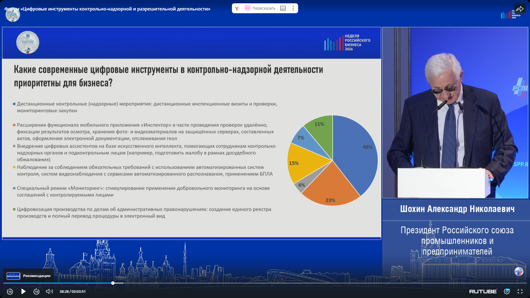Click the share arrow icon

[520, 9]
